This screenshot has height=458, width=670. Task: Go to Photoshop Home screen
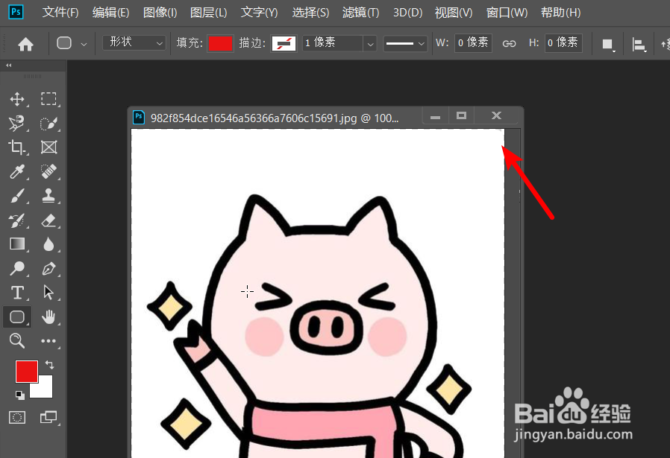(25, 44)
